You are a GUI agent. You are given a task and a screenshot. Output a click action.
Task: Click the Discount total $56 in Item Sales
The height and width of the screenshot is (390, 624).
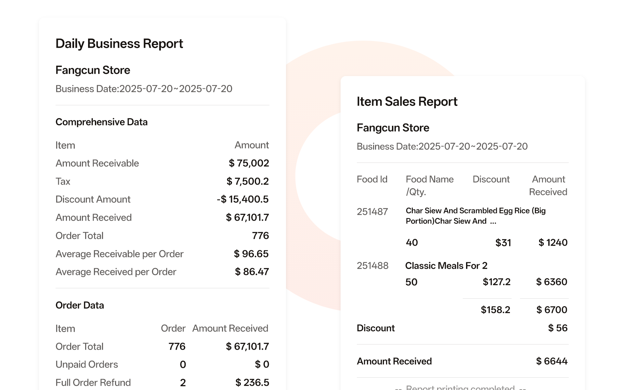click(x=557, y=328)
